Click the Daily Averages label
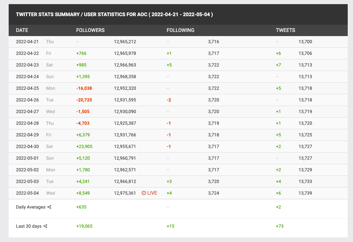This screenshot has width=353, height=242. coord(31,207)
